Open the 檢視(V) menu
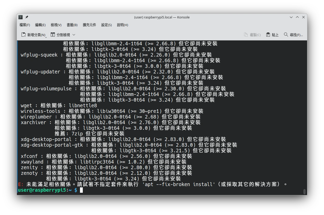 tap(56, 25)
